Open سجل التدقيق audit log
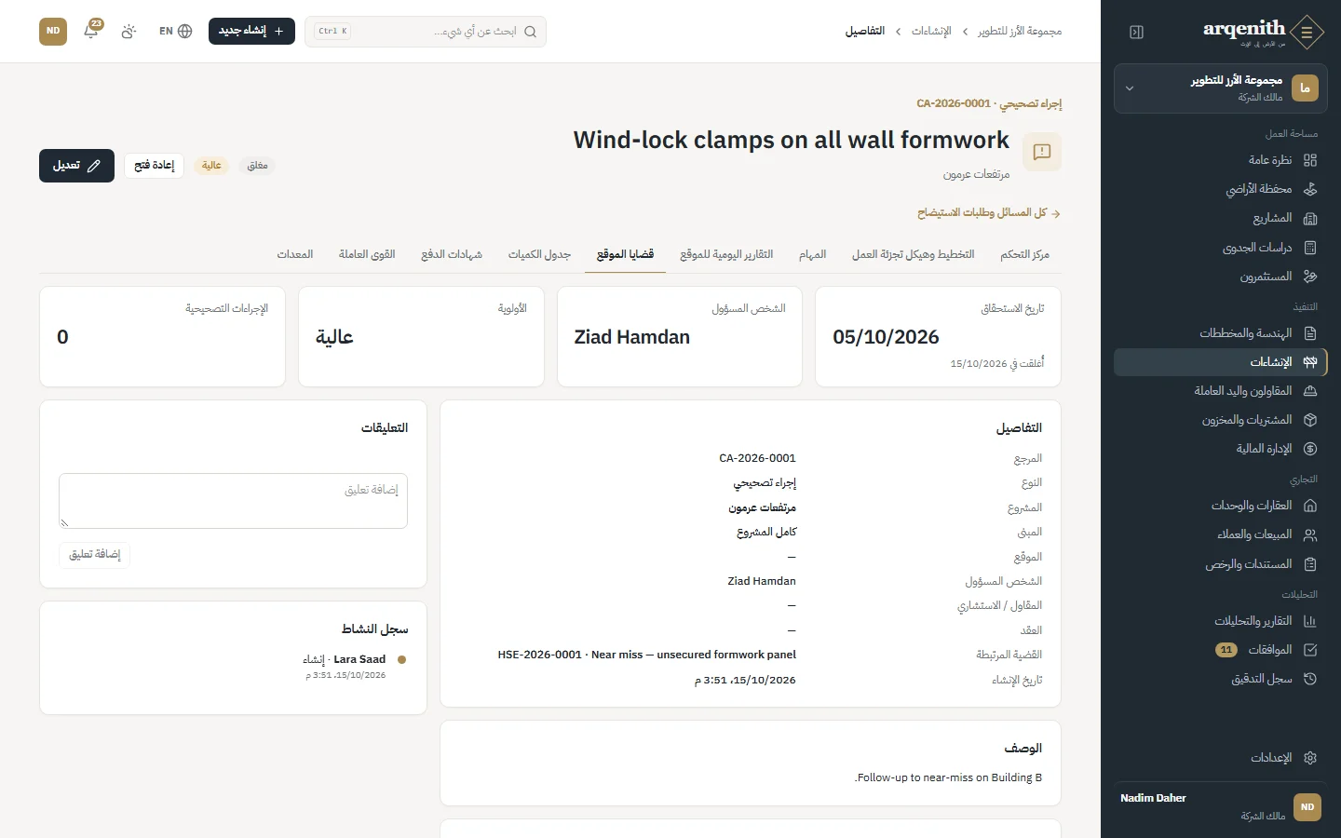The height and width of the screenshot is (838, 1341). tap(1221, 679)
